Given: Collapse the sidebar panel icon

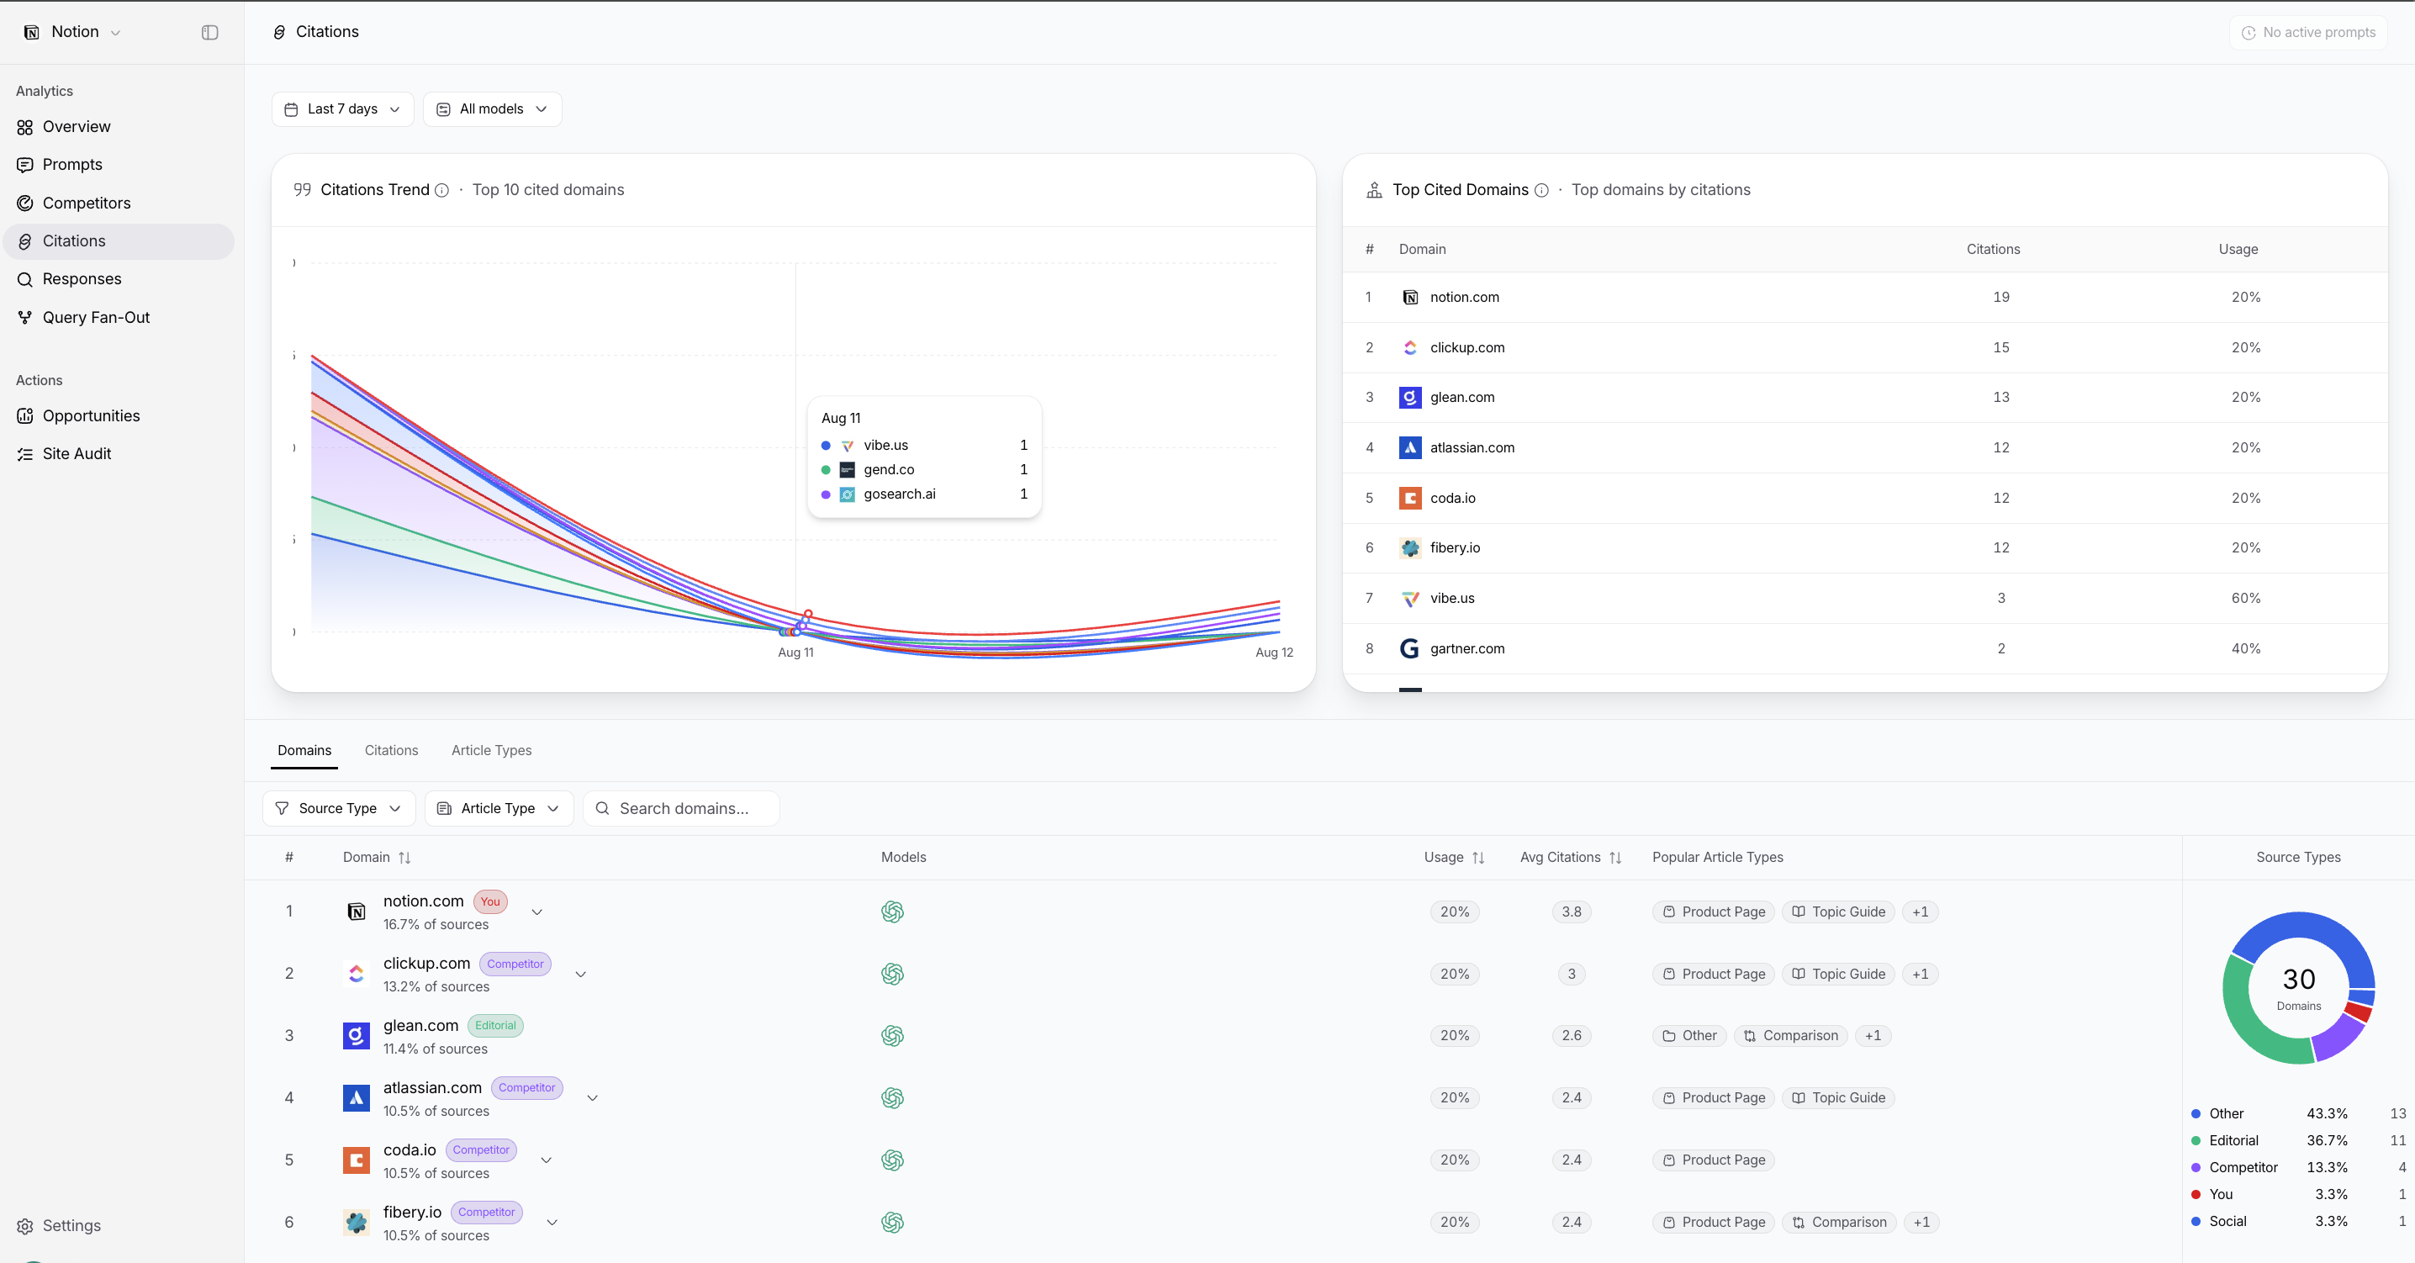Looking at the screenshot, I should coord(210,32).
